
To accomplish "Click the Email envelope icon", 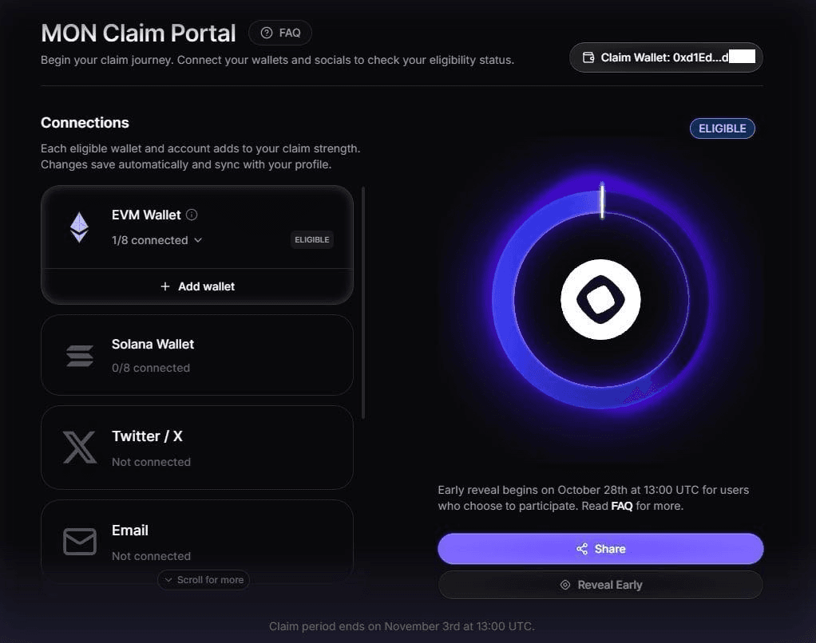I will [x=80, y=542].
